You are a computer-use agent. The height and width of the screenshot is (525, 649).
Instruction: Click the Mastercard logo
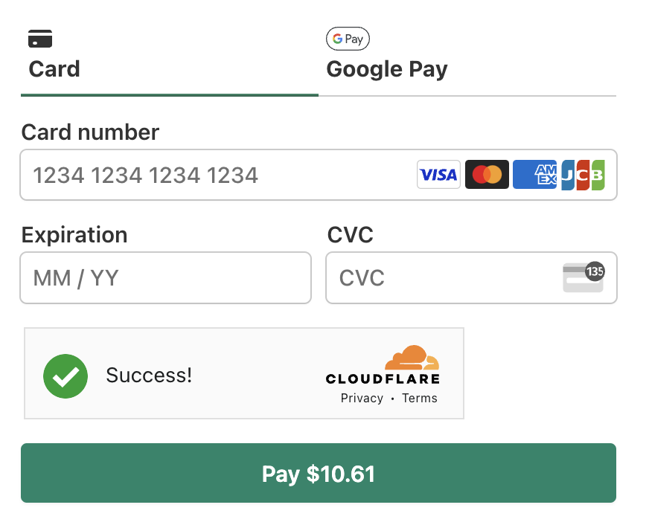click(x=487, y=175)
